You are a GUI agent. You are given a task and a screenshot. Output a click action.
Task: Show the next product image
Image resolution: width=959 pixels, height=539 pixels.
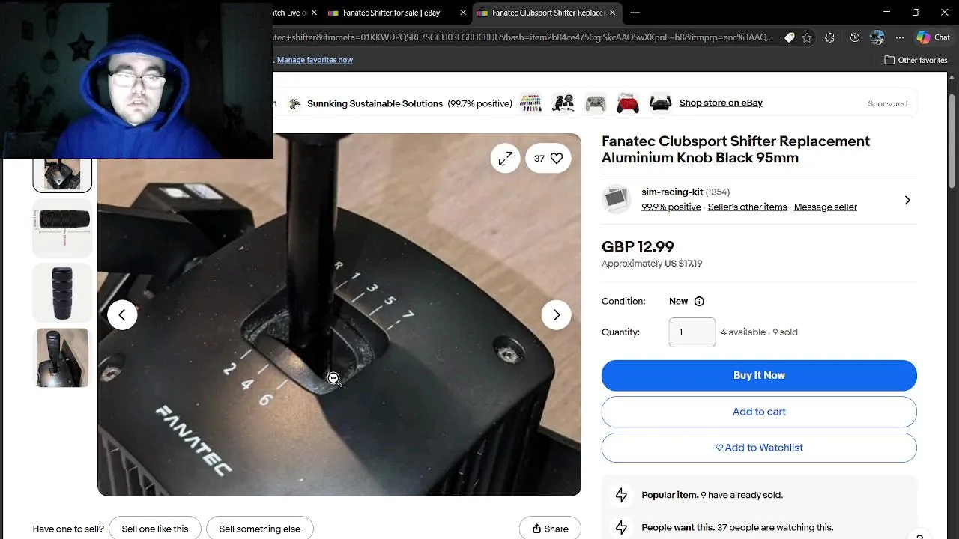(x=556, y=314)
